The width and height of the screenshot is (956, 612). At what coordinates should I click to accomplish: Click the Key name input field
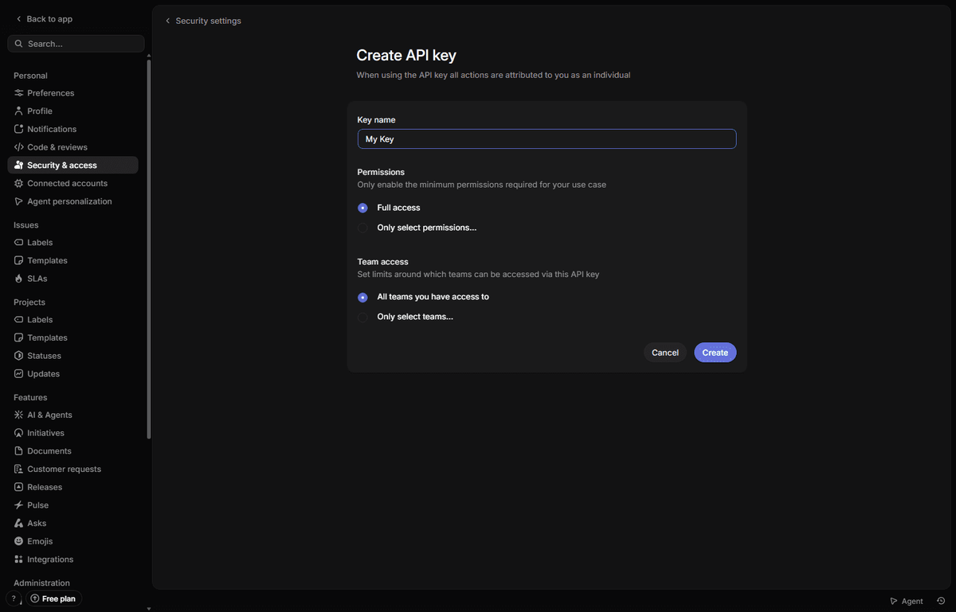coord(547,138)
